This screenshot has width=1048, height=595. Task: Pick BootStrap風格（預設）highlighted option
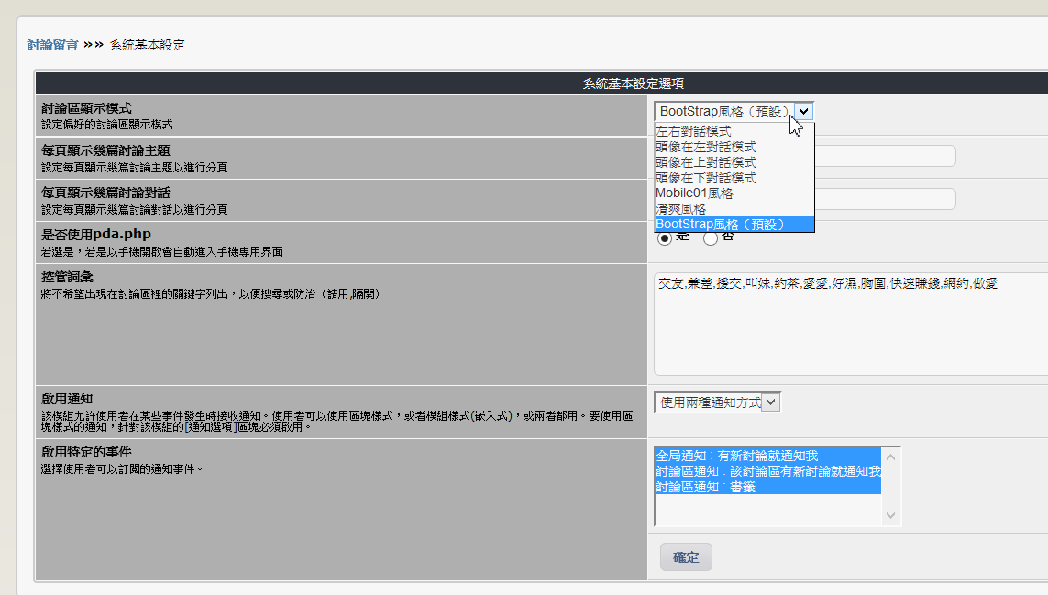[x=720, y=225]
